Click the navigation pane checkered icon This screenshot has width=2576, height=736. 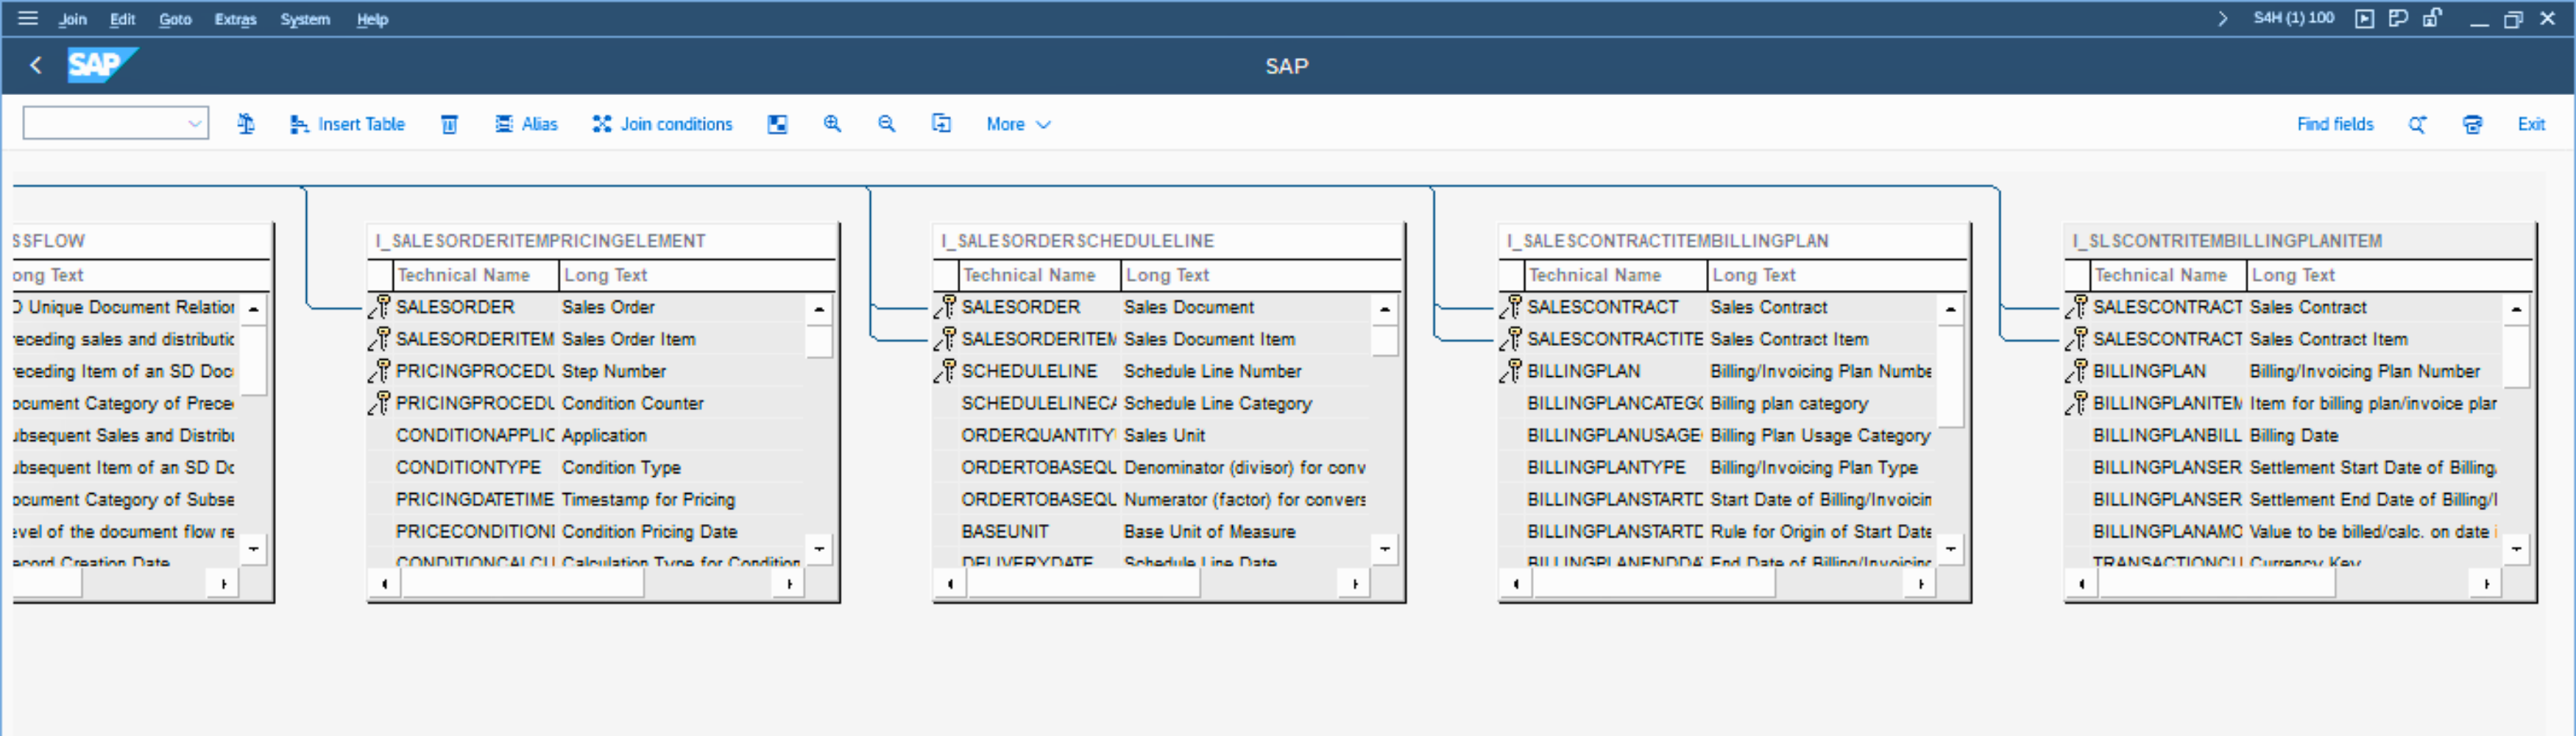(x=777, y=124)
